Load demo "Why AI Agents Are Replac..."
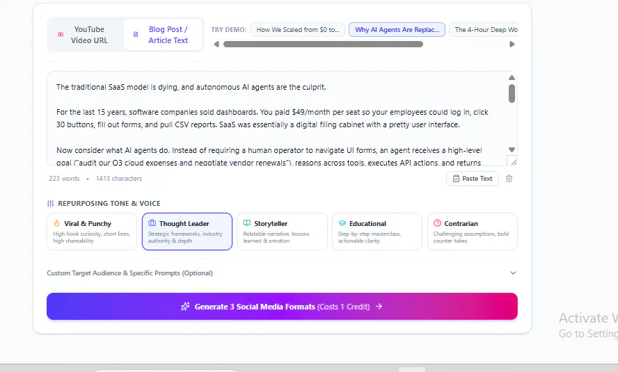618x372 pixels. click(x=397, y=29)
